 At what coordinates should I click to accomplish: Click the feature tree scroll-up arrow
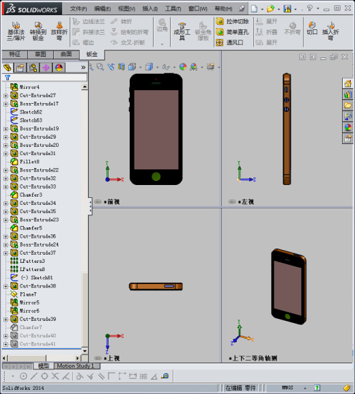pos(85,87)
